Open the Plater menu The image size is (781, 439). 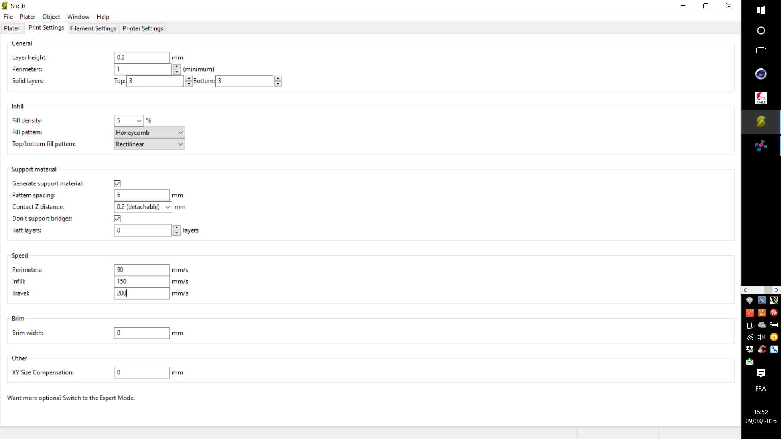click(27, 17)
